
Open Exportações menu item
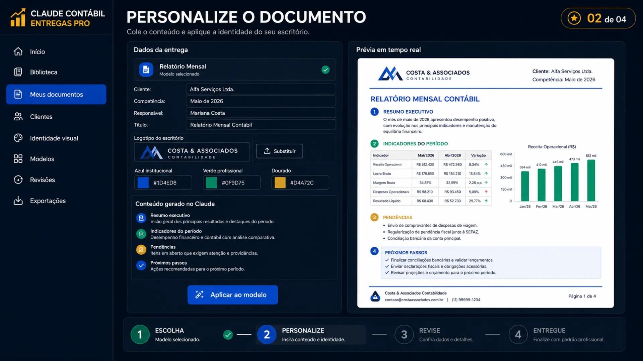point(56,201)
